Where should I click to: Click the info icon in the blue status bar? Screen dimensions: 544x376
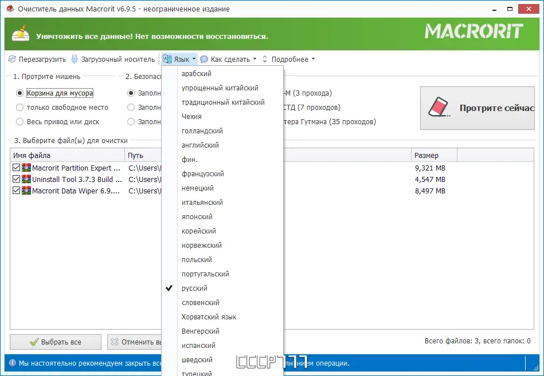13,363
